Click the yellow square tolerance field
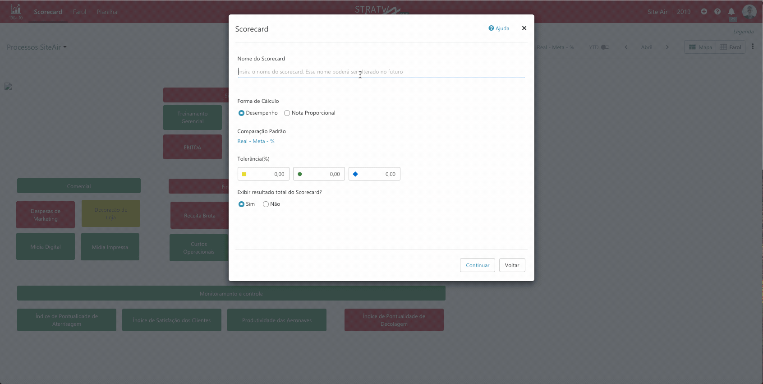The height and width of the screenshot is (384, 763). (263, 174)
